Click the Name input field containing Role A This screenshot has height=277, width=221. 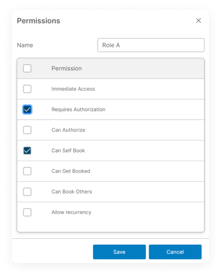coord(151,45)
